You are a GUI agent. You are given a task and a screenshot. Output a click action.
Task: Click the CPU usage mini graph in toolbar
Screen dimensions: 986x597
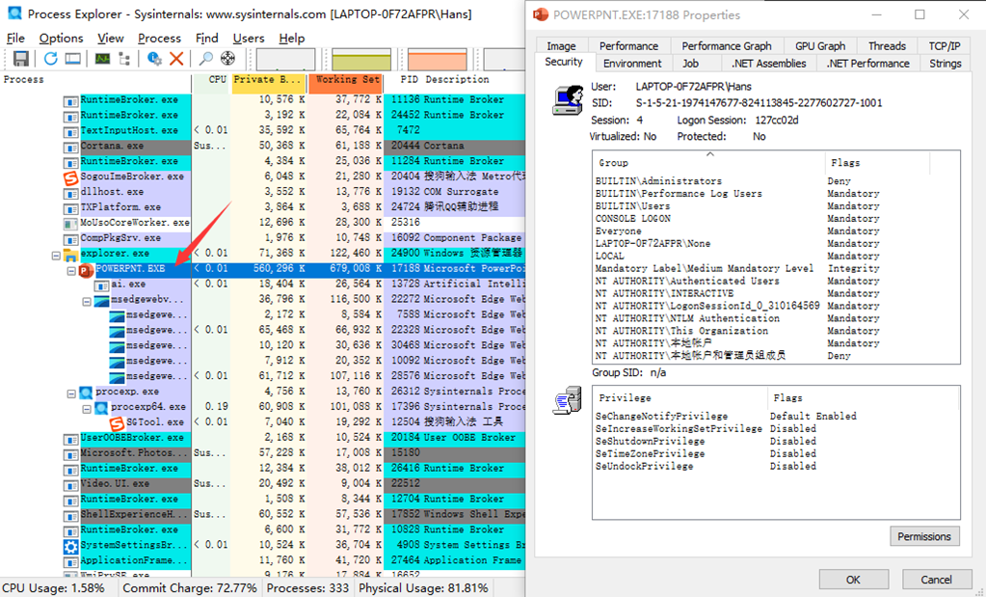click(x=285, y=59)
